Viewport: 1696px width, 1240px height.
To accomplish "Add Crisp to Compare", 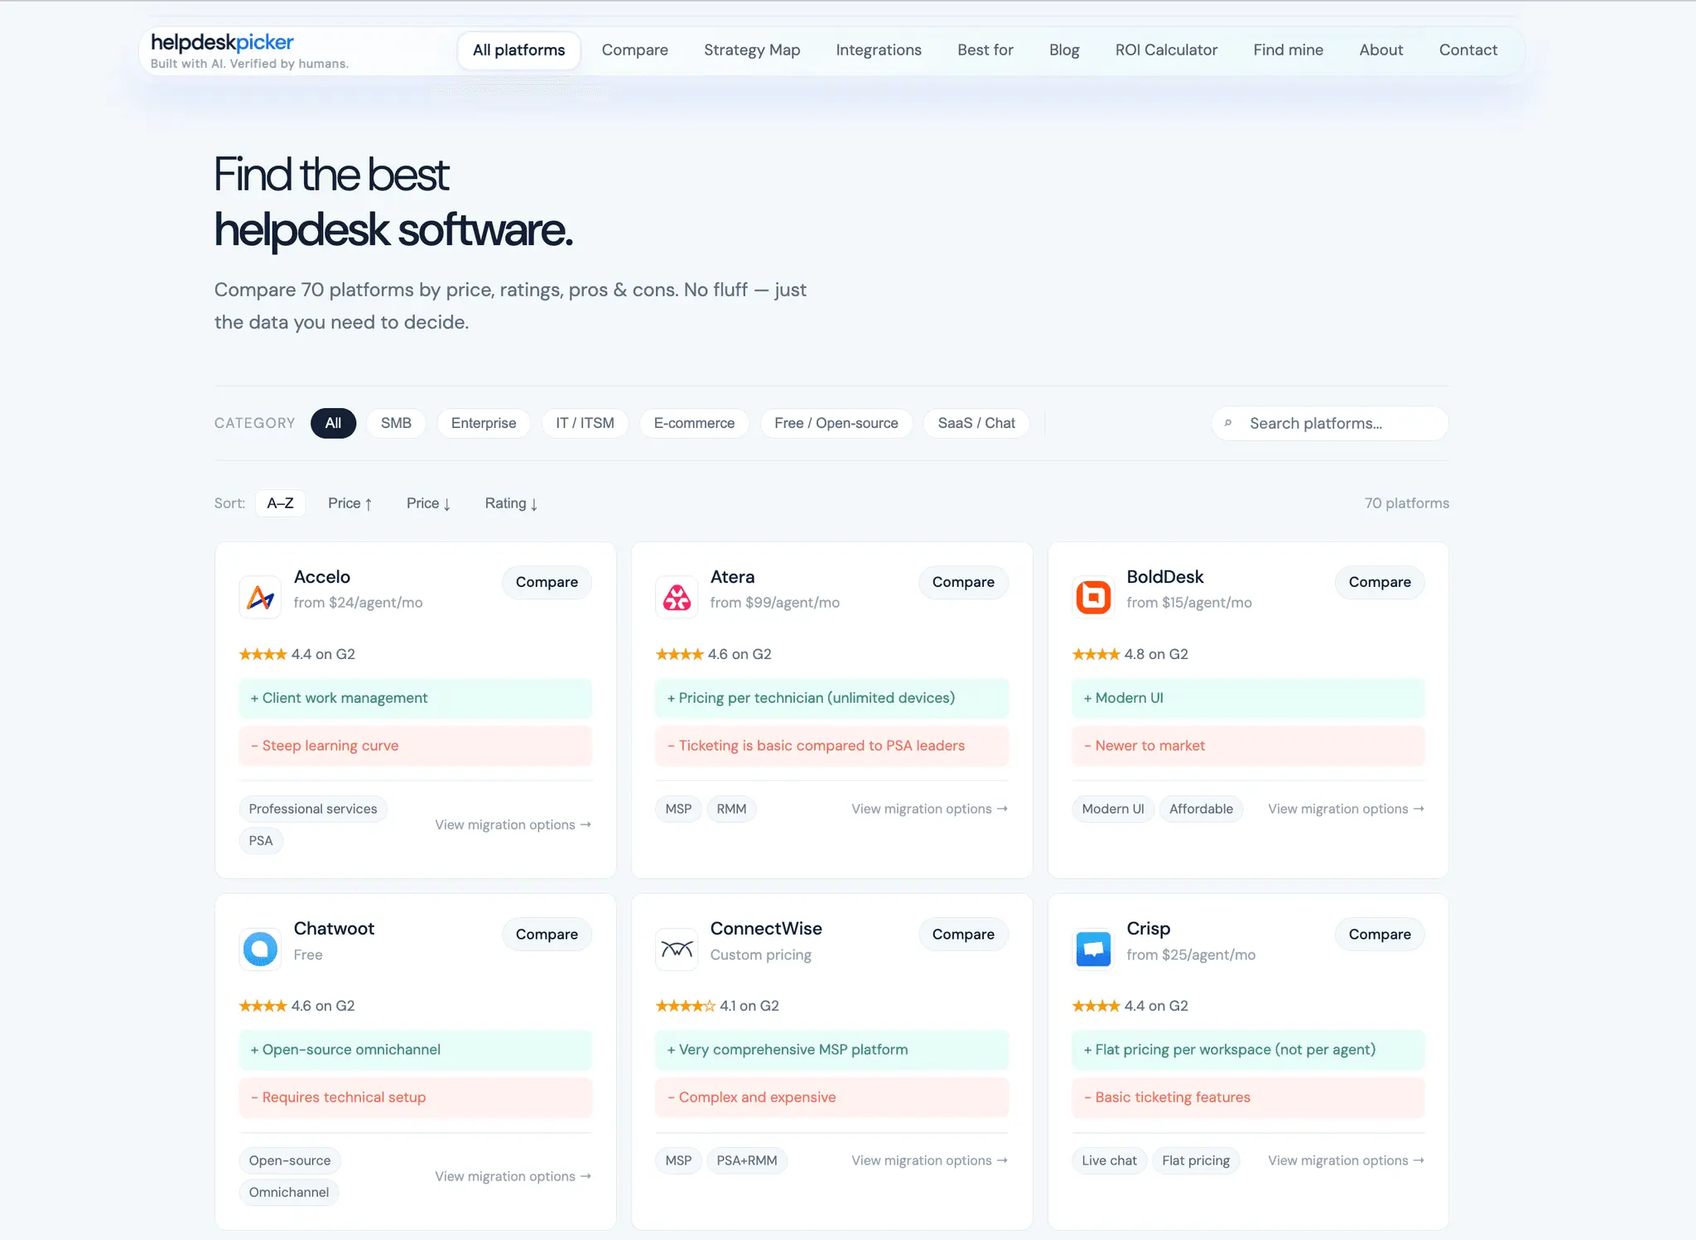I will [x=1380, y=934].
